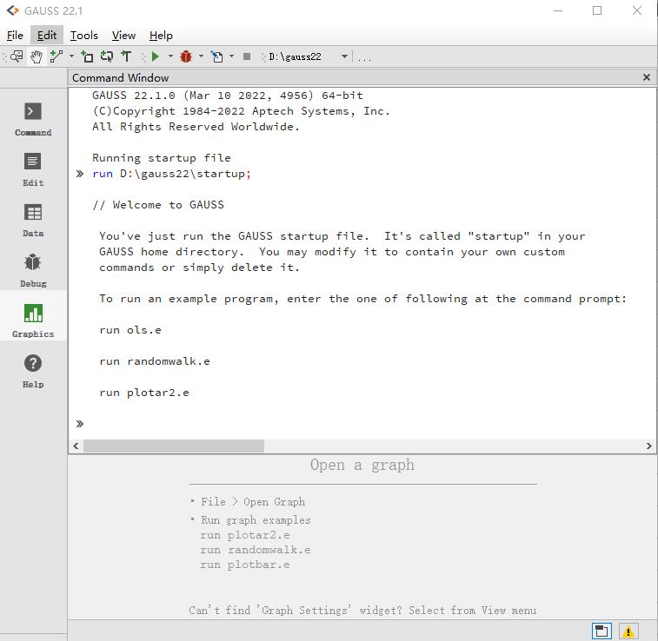Select the add text box tool

coord(126,56)
